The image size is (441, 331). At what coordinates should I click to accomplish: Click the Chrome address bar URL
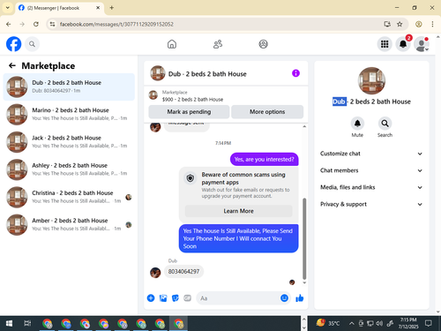pyautogui.click(x=116, y=24)
